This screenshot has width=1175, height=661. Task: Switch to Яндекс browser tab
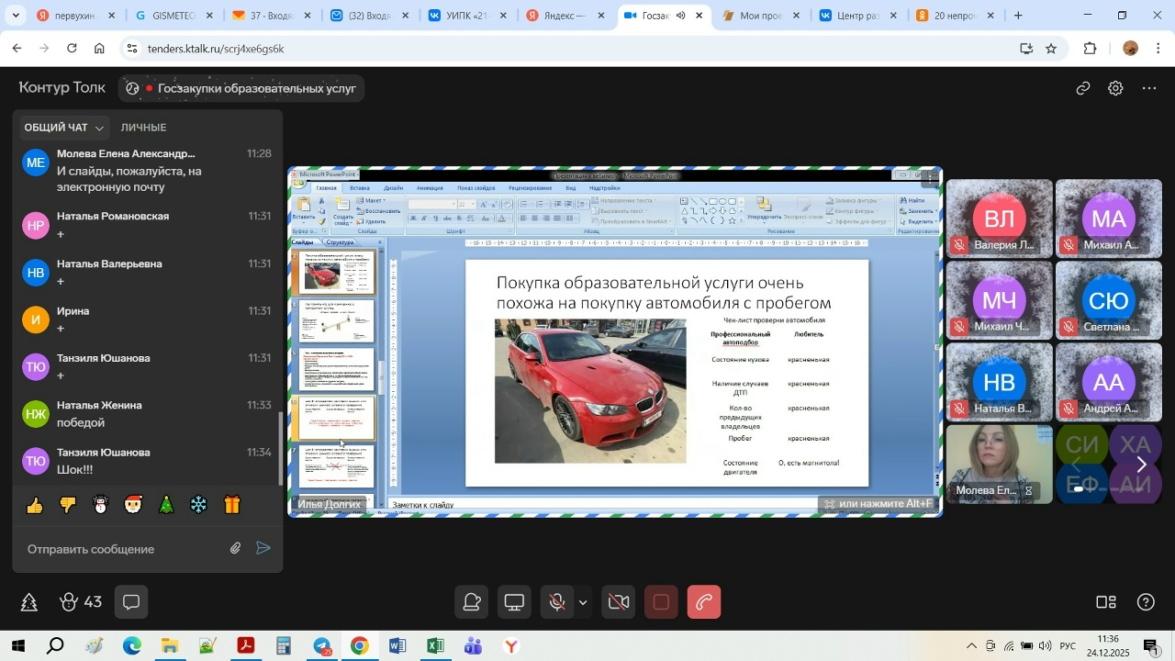coord(564,16)
